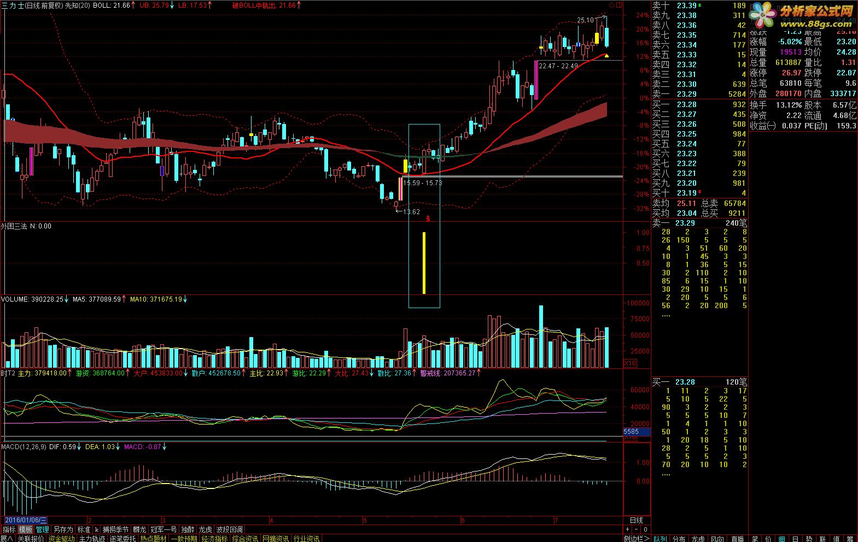
Task: Click the diamond icon above the price chart
Action: pyautogui.click(x=611, y=5)
